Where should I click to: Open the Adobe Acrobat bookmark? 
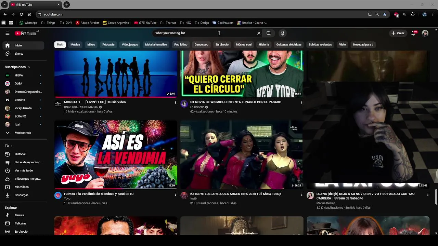click(87, 23)
